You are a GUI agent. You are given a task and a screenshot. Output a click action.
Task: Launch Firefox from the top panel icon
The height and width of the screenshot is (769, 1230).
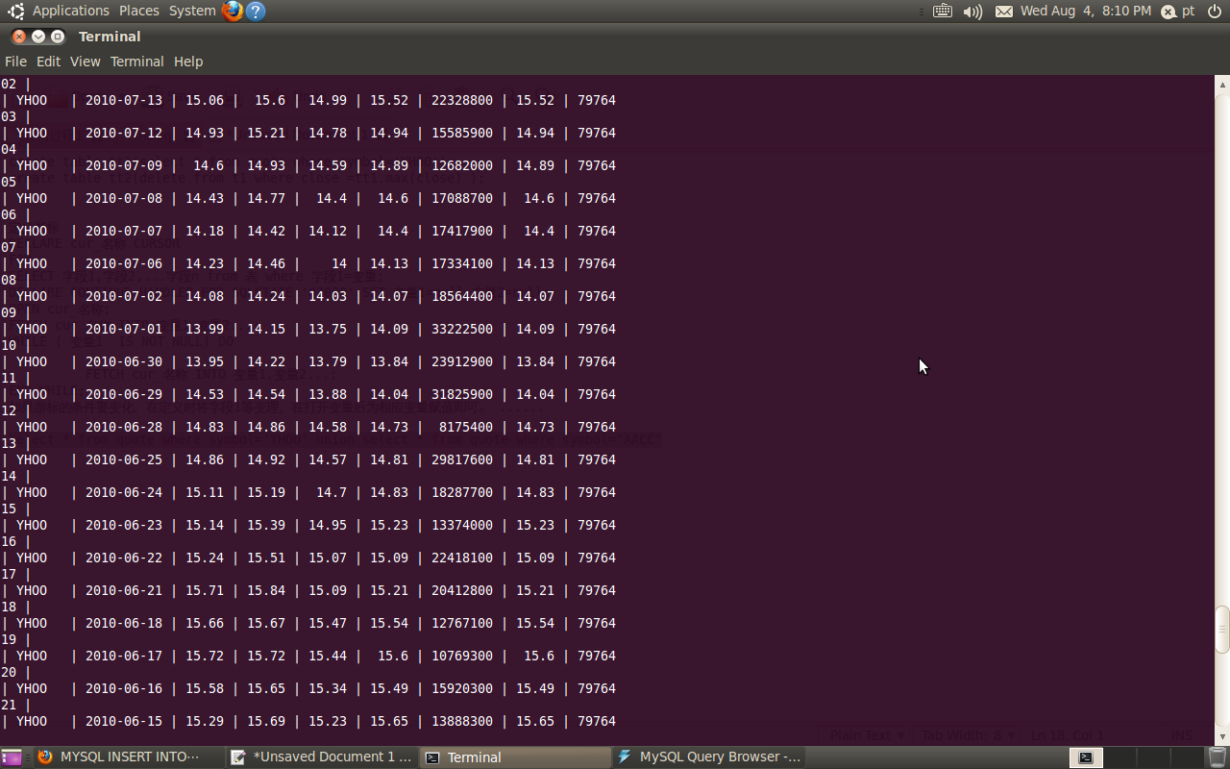(232, 11)
